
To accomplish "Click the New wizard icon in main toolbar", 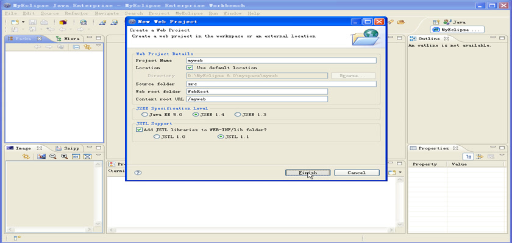I will pyautogui.click(x=15, y=22).
